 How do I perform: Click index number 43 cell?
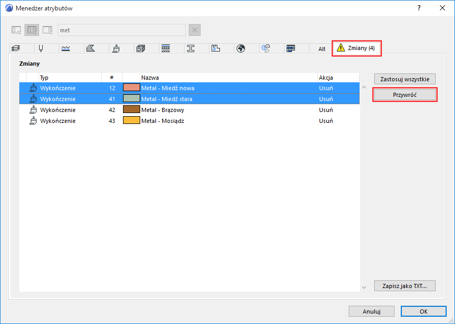pyautogui.click(x=112, y=121)
